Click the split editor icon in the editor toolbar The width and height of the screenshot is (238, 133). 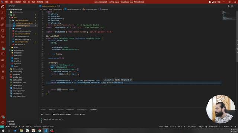pos(232,6)
